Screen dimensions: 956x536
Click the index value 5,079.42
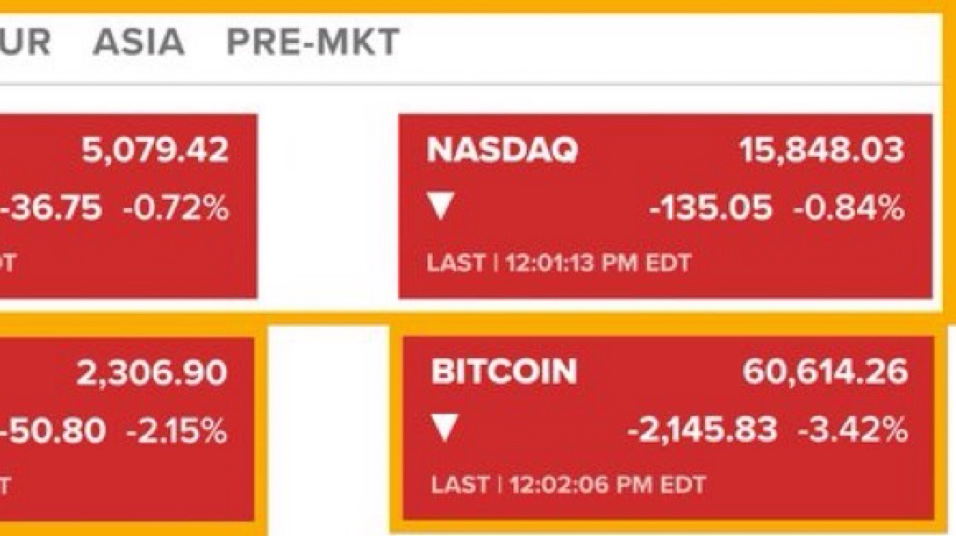pos(155,150)
